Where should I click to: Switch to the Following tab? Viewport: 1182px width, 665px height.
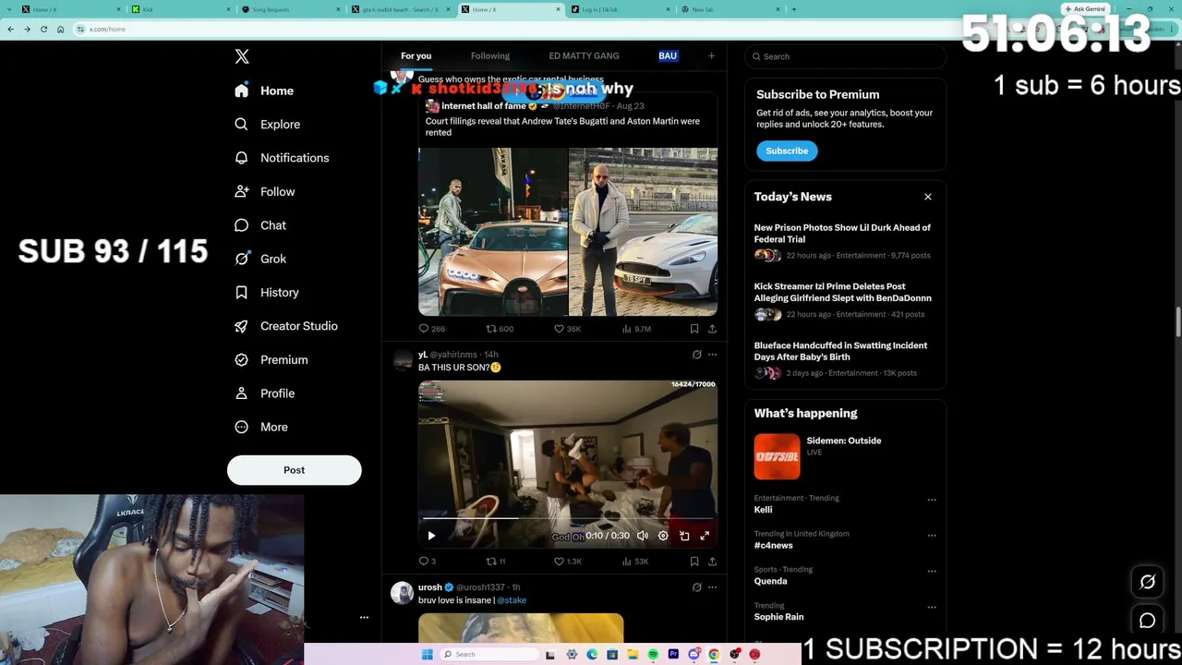tap(490, 56)
